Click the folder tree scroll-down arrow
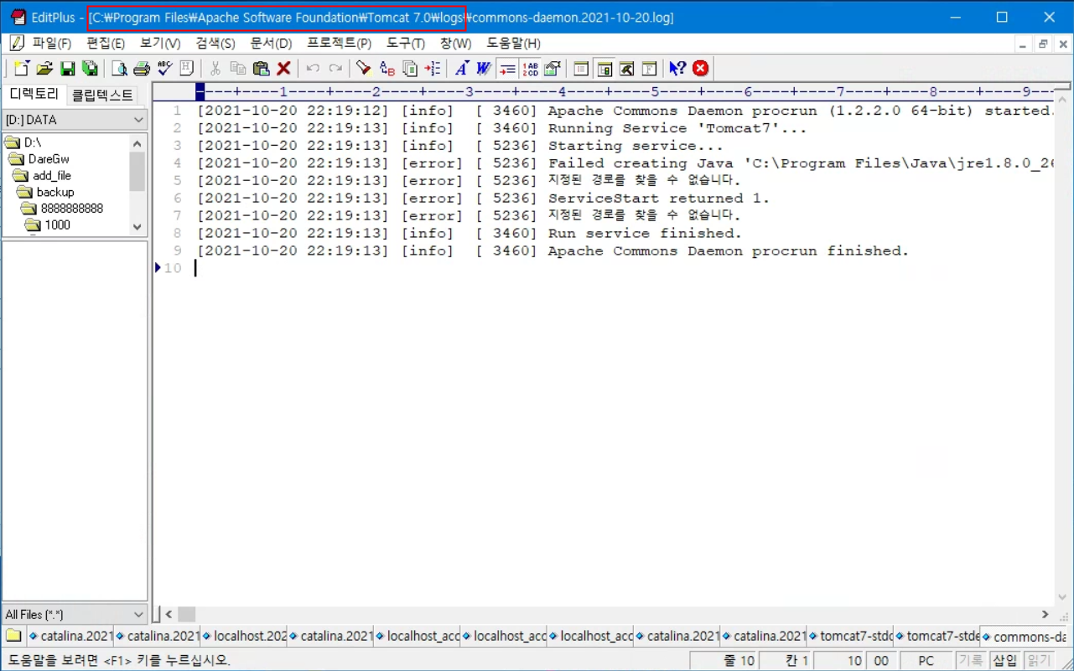1074x671 pixels. point(137,226)
